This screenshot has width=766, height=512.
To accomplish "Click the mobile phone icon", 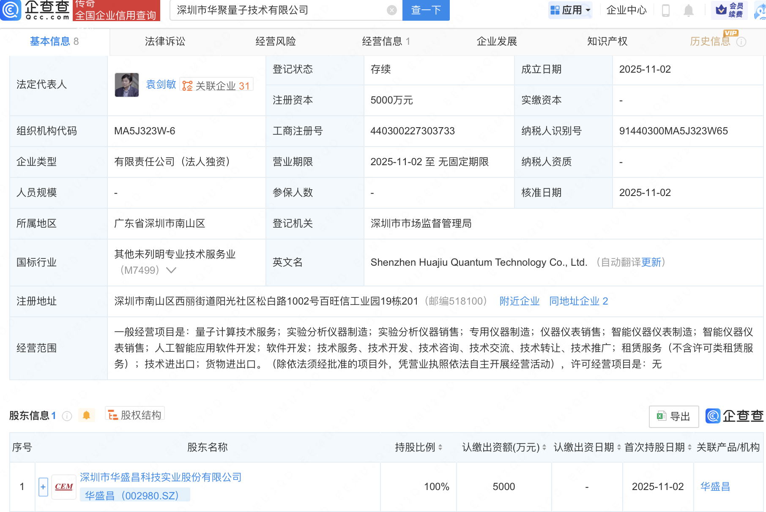I will 665,10.
